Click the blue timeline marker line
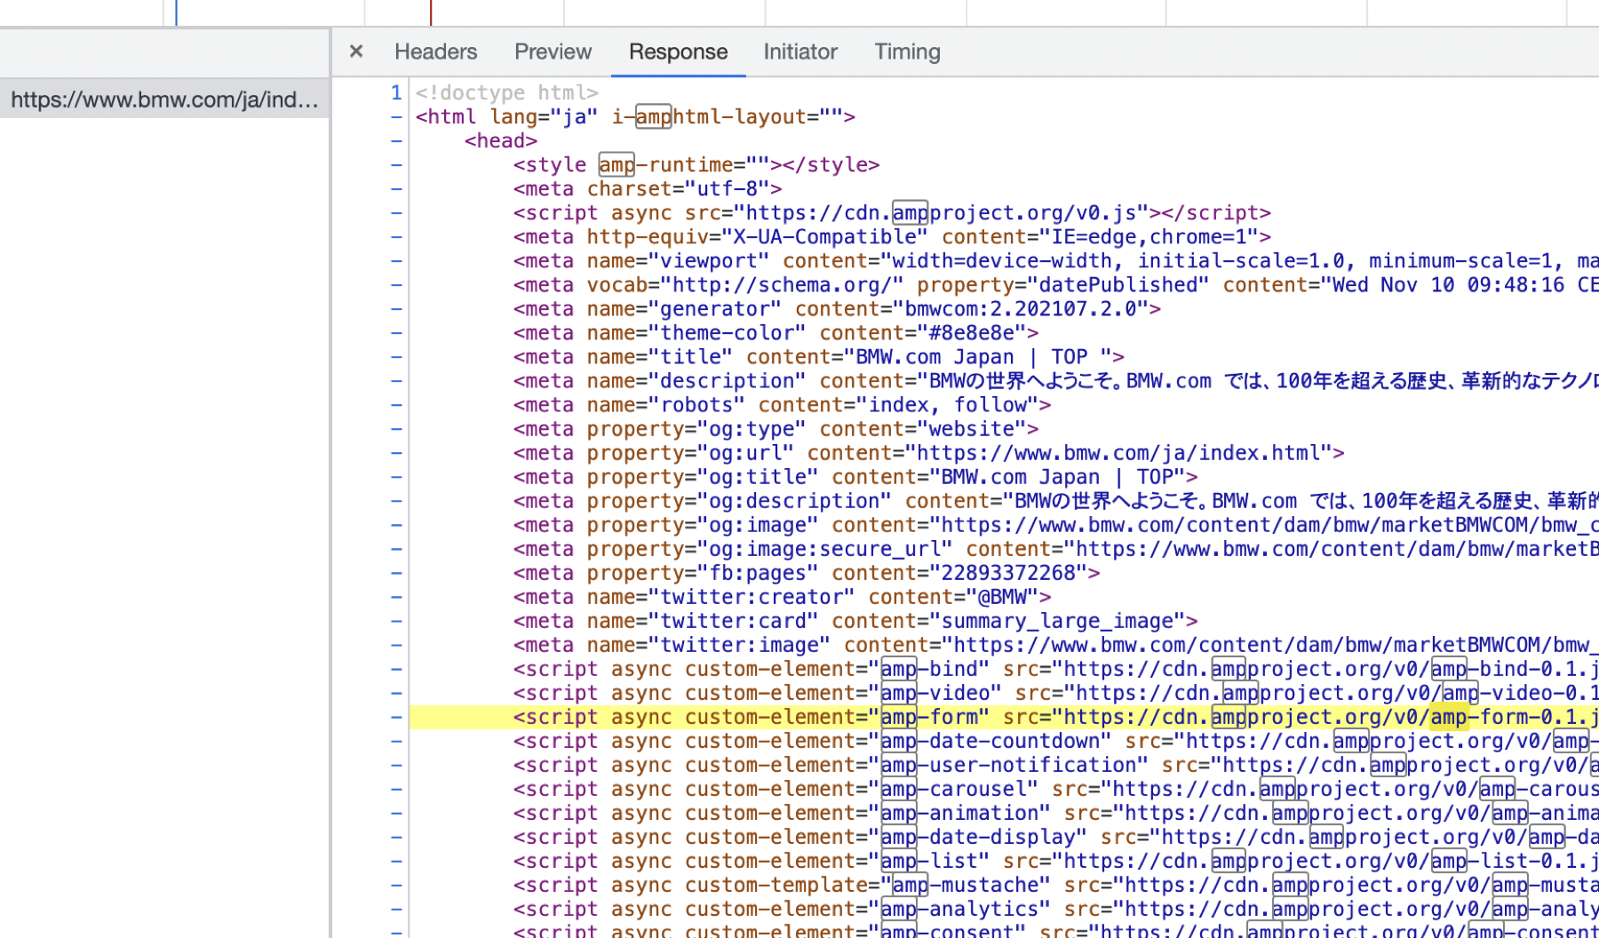The image size is (1599, 938). tap(176, 12)
